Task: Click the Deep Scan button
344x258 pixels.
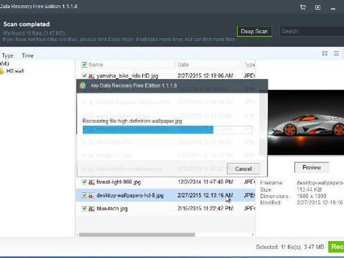Action: [x=254, y=31]
